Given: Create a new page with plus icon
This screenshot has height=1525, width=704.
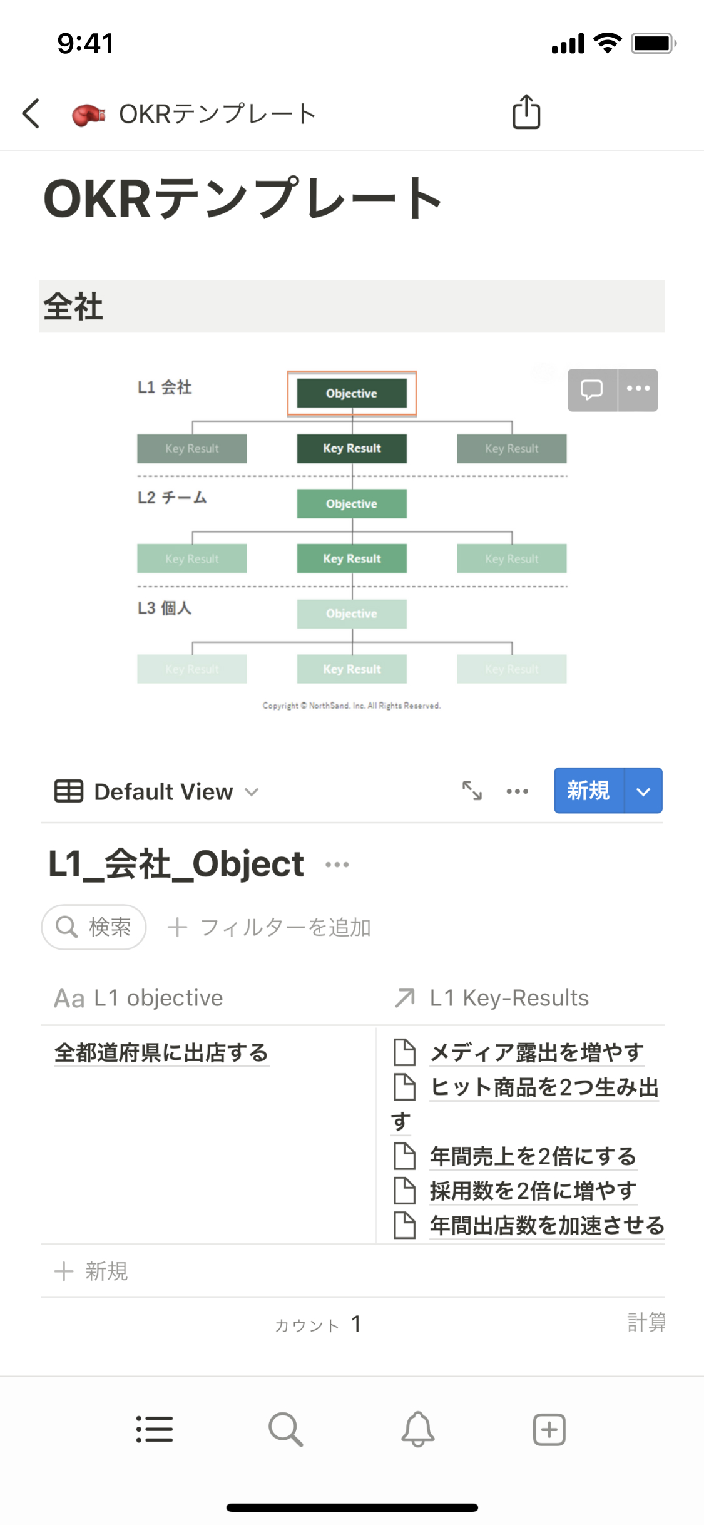Looking at the screenshot, I should (x=549, y=1429).
